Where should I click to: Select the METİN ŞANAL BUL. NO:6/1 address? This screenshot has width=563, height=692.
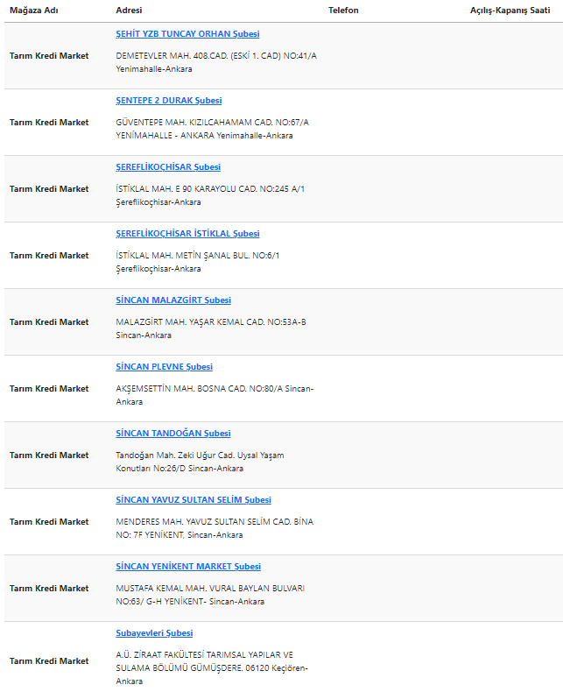click(x=198, y=262)
